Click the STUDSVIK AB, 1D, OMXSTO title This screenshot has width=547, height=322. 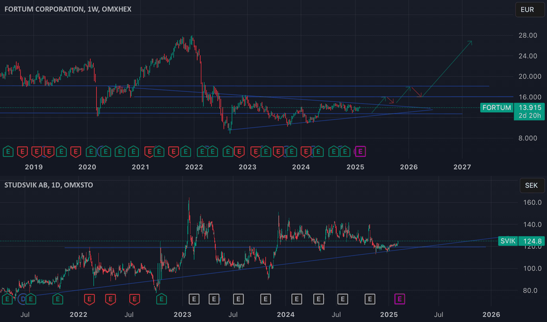point(49,185)
